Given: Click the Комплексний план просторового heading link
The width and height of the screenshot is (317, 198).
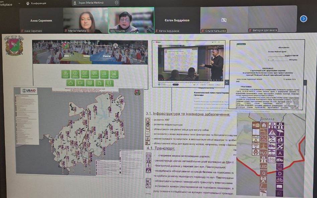Looking at the screenshot, I should coord(212,93).
